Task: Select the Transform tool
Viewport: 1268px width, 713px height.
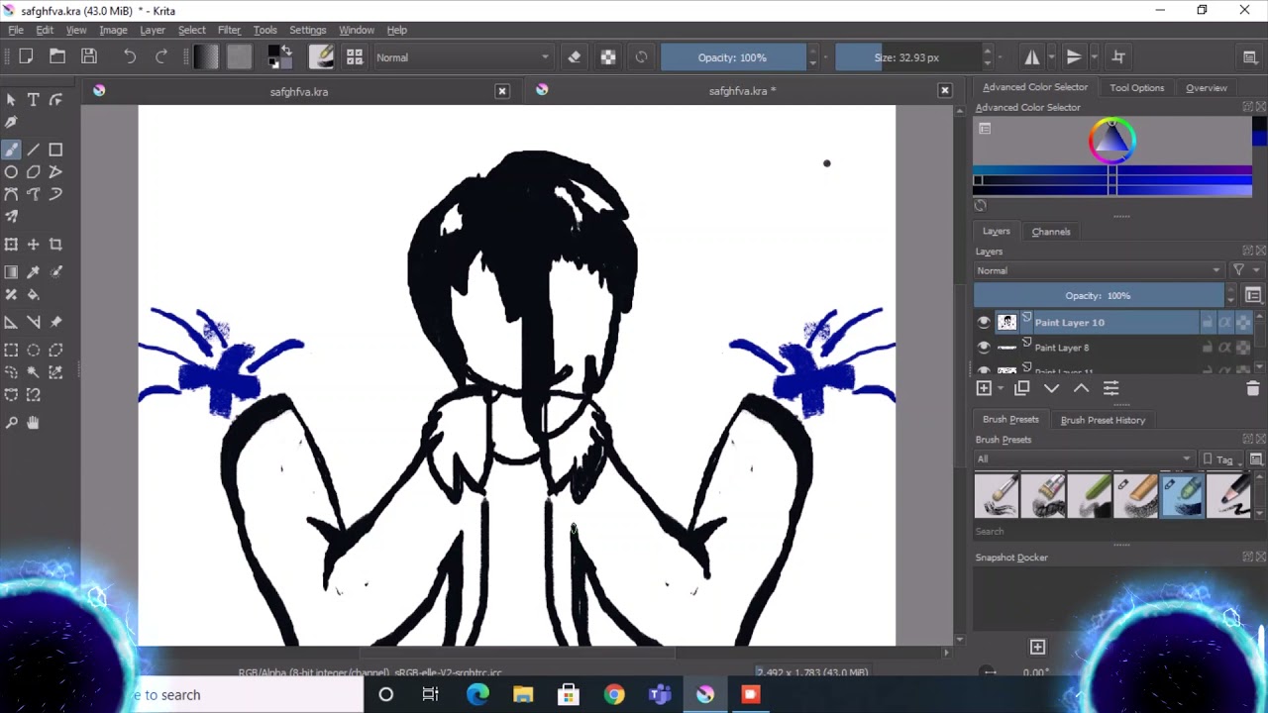Action: pyautogui.click(x=11, y=244)
